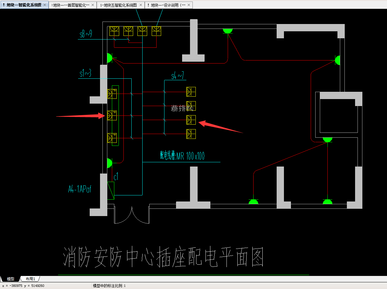Select green socket above the inner room's bottom

327,139
